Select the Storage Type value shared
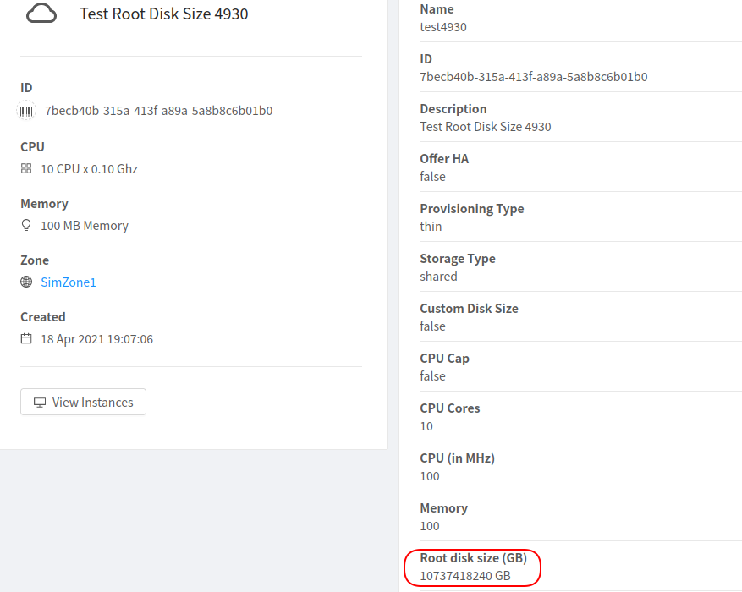 [x=438, y=277]
